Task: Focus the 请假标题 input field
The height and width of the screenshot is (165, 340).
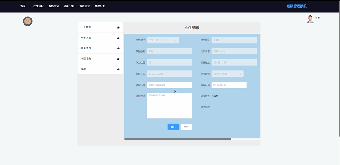Action: click(x=169, y=85)
